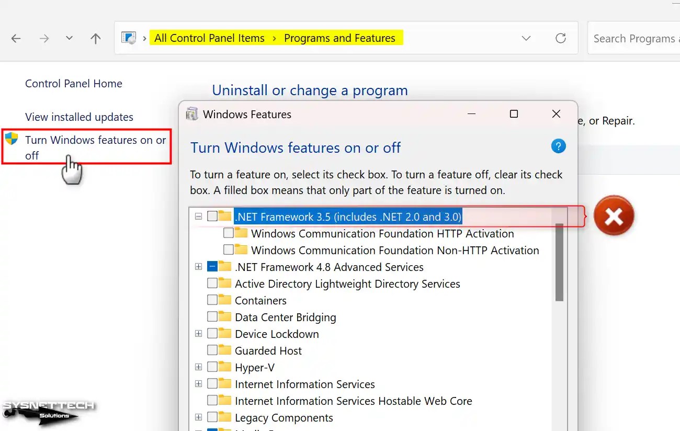
Task: Minimize the Windows Features dialog
Action: [472, 114]
